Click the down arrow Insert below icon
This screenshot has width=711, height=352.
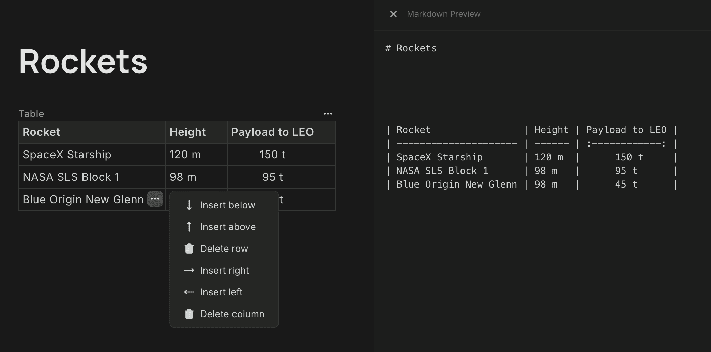click(189, 205)
